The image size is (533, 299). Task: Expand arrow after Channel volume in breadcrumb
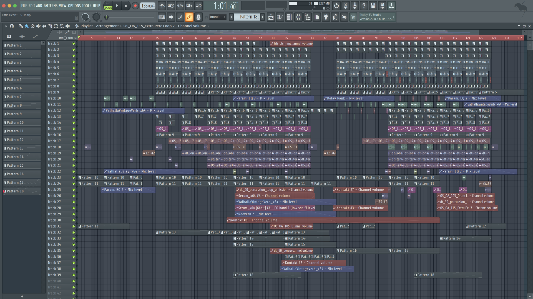[x=208, y=26]
